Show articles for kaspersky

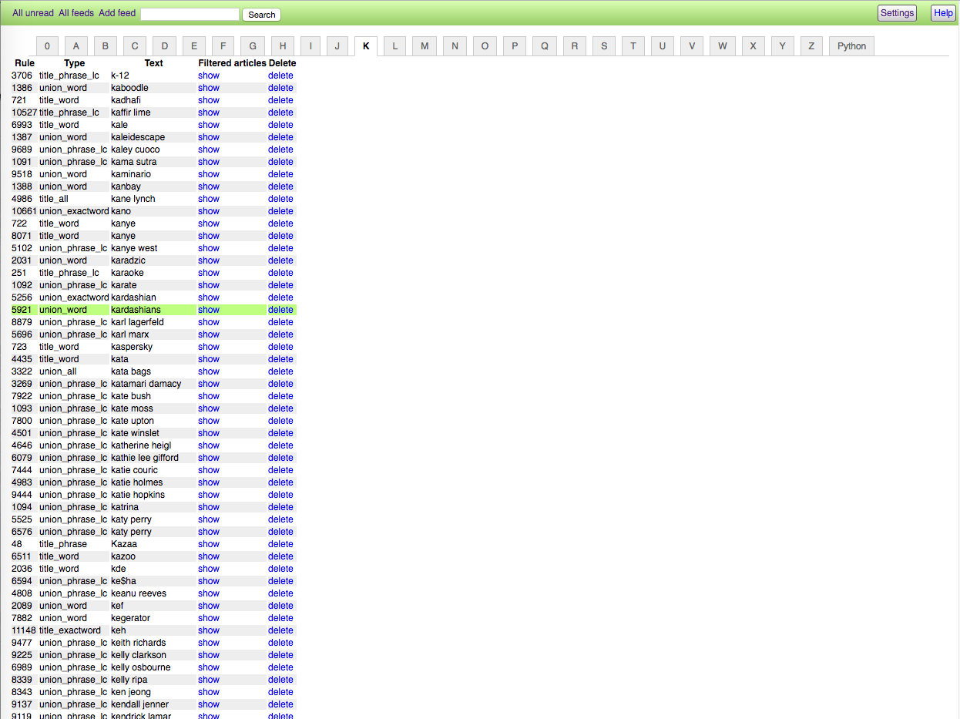(x=209, y=347)
